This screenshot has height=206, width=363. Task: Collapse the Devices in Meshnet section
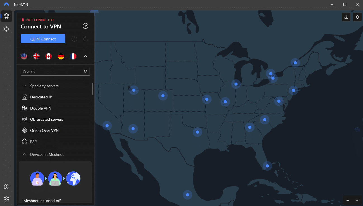25,154
